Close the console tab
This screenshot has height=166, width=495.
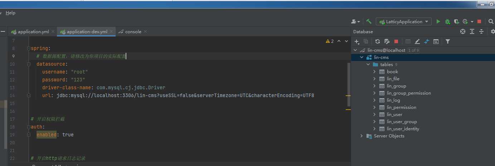(x=145, y=31)
